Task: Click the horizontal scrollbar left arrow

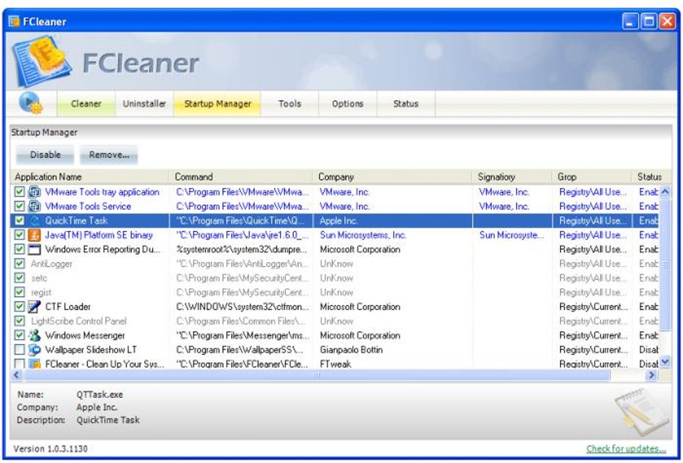Action: (x=17, y=375)
